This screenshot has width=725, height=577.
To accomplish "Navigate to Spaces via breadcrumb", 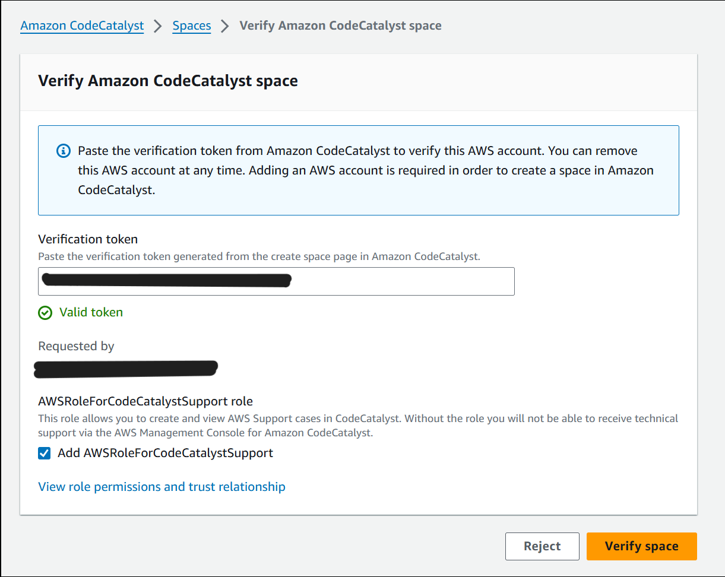I will (191, 26).
